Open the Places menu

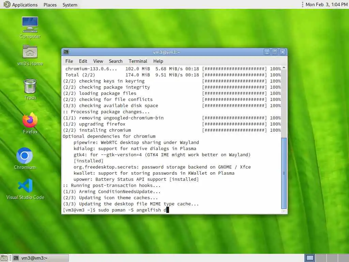[50, 5]
